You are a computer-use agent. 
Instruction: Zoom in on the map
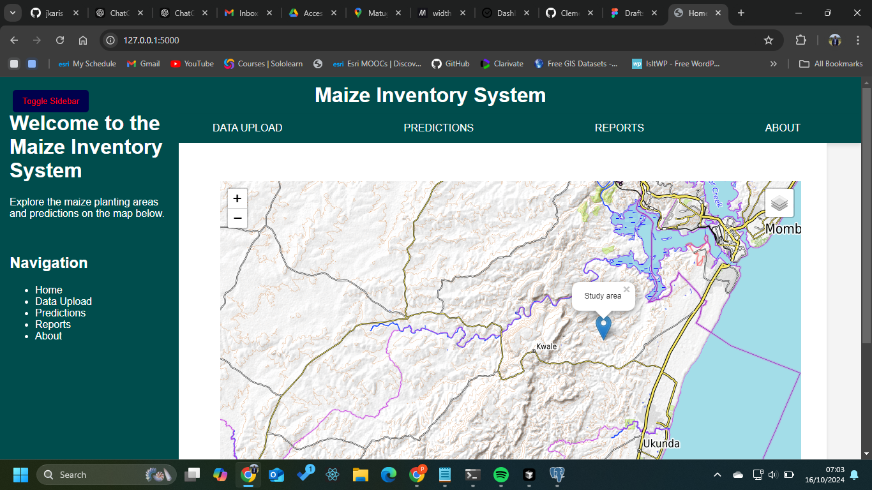(237, 198)
